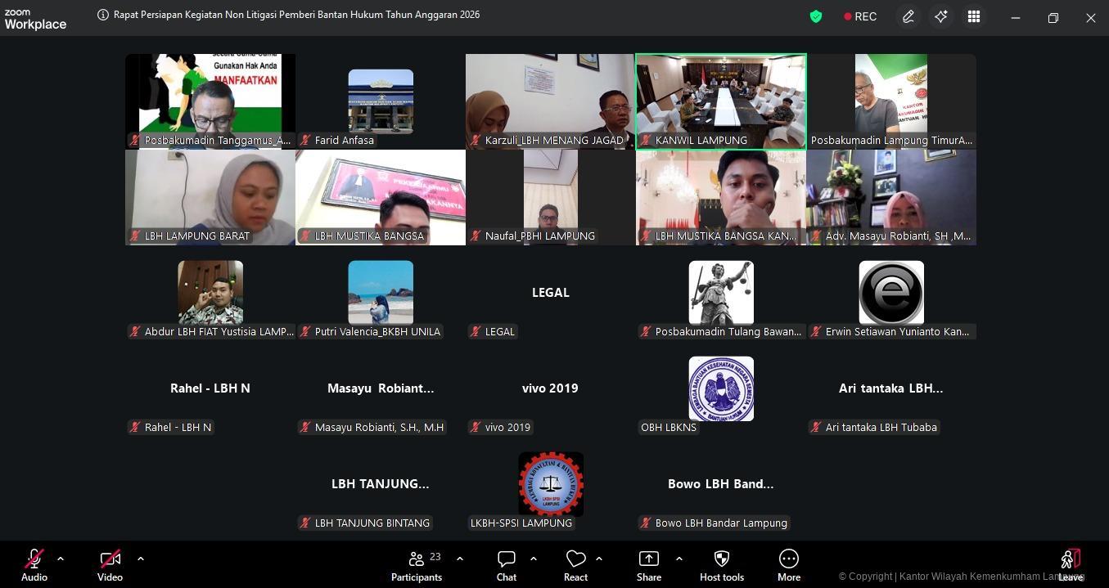Open the Chat panel
The width and height of the screenshot is (1109, 588).
[506, 565]
